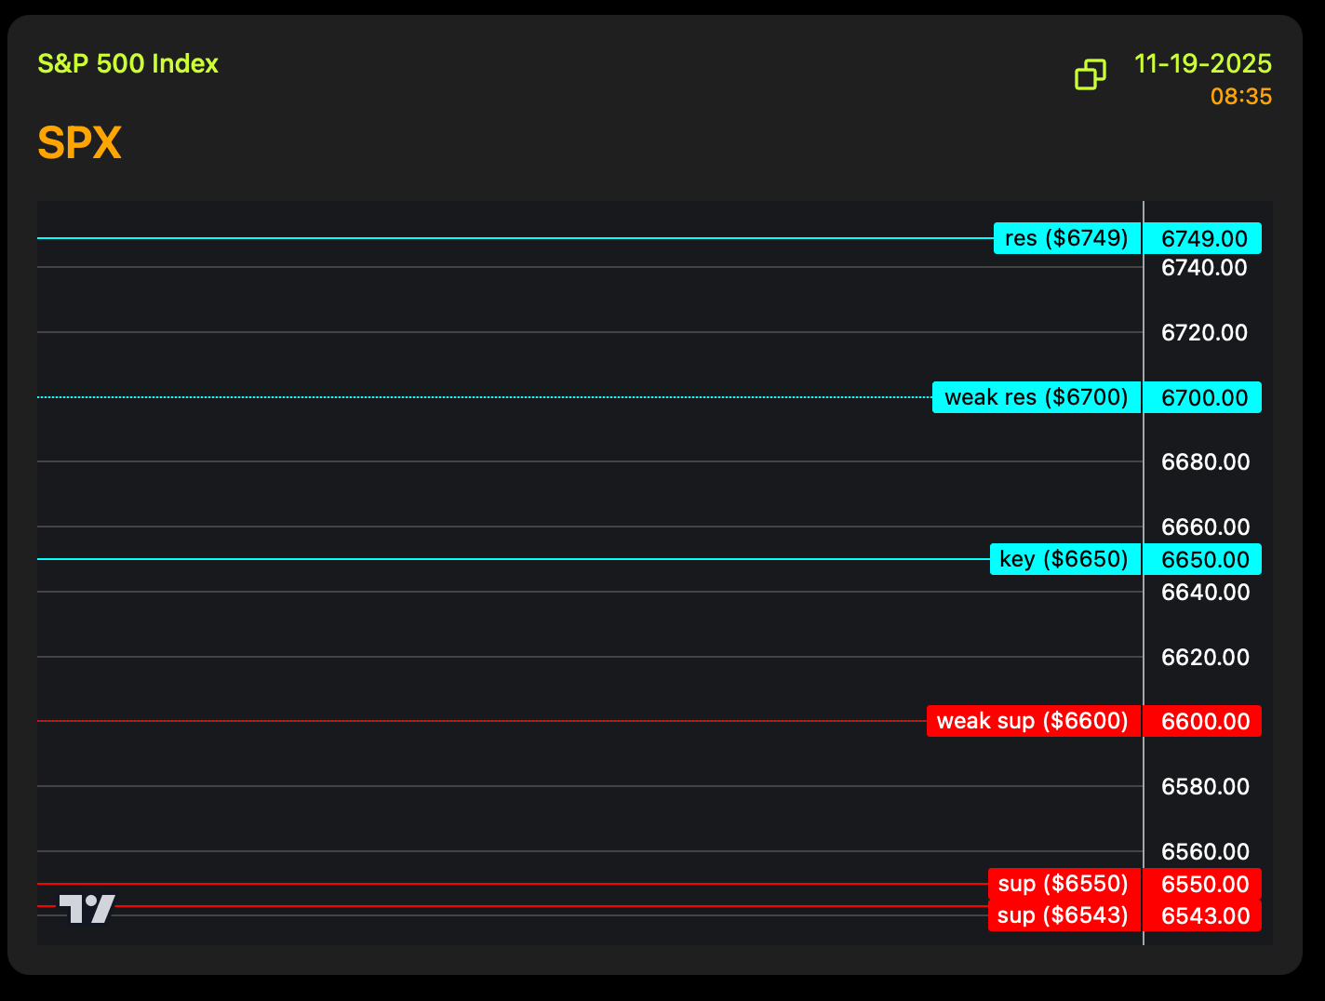Click the TradingView logo on the chart

click(x=87, y=908)
